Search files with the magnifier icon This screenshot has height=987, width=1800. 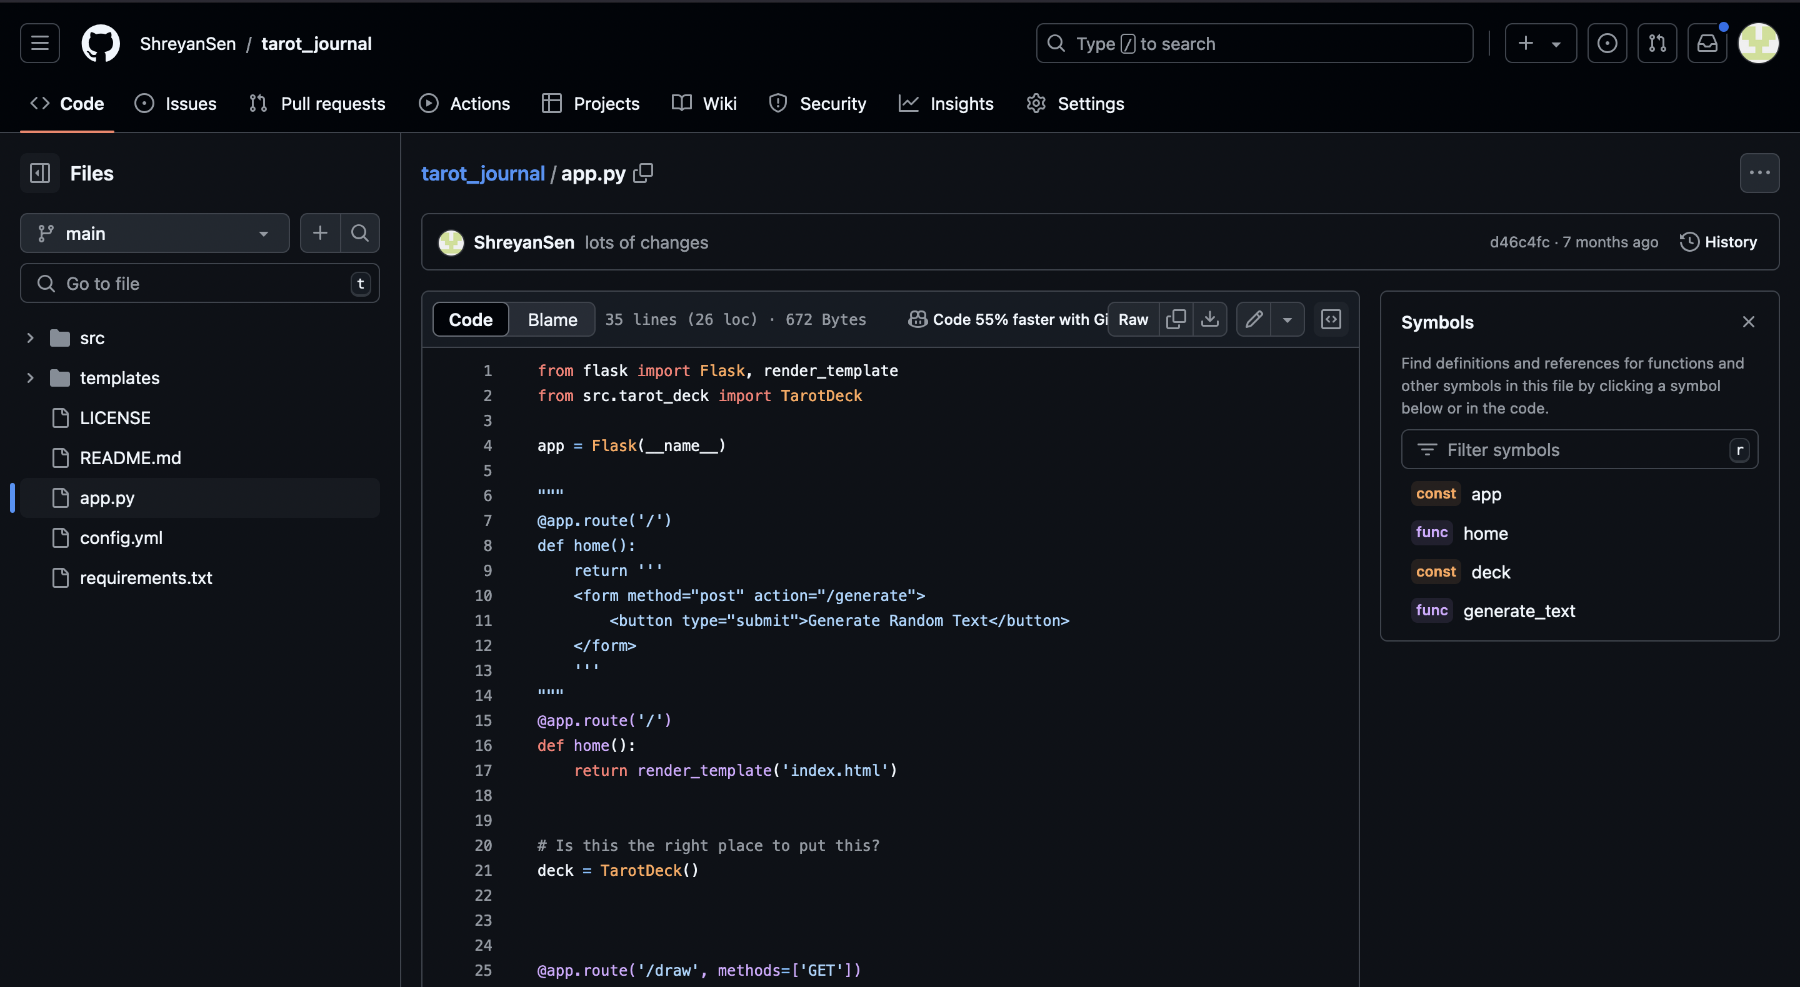click(360, 232)
